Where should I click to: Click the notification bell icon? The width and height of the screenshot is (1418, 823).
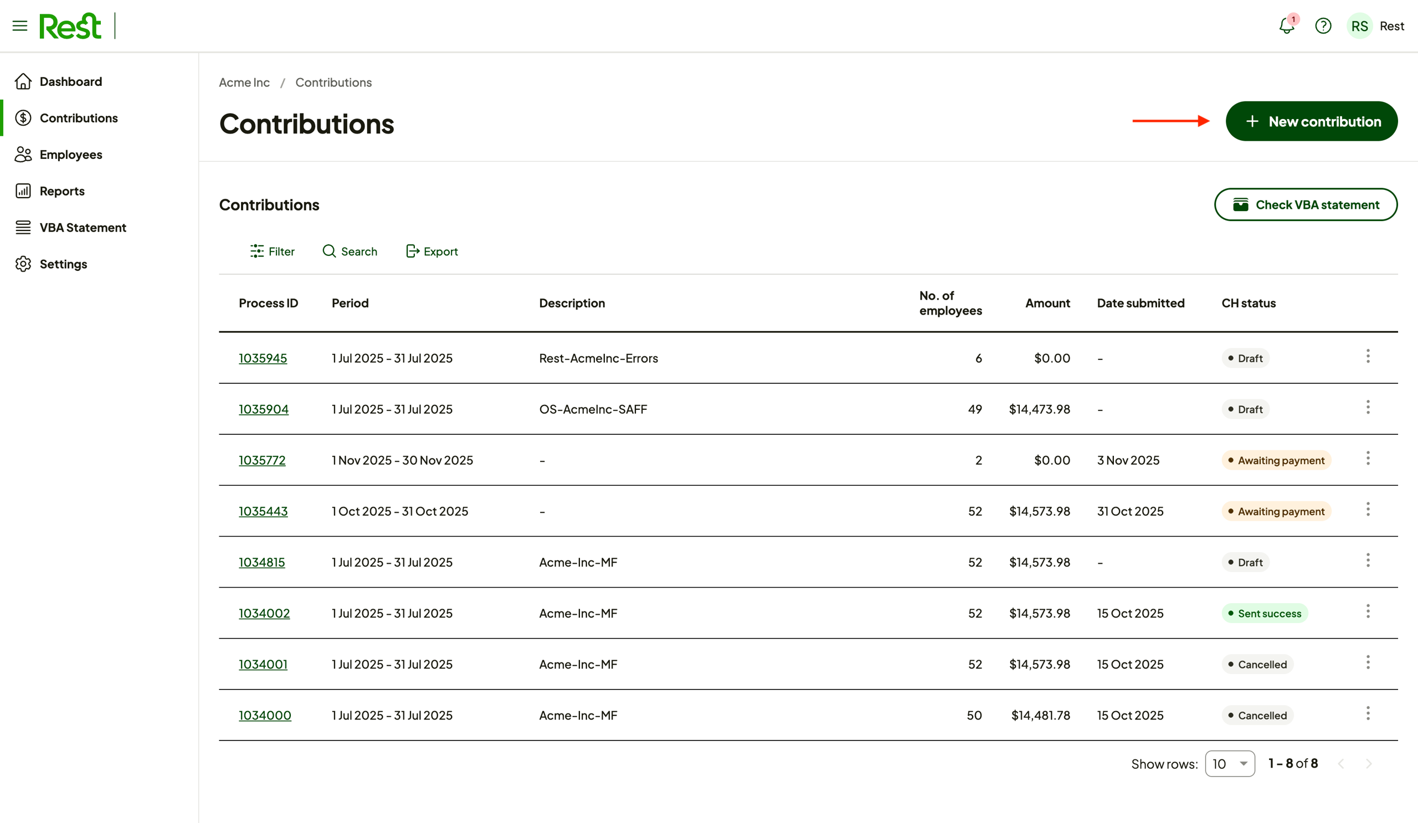1286,26
